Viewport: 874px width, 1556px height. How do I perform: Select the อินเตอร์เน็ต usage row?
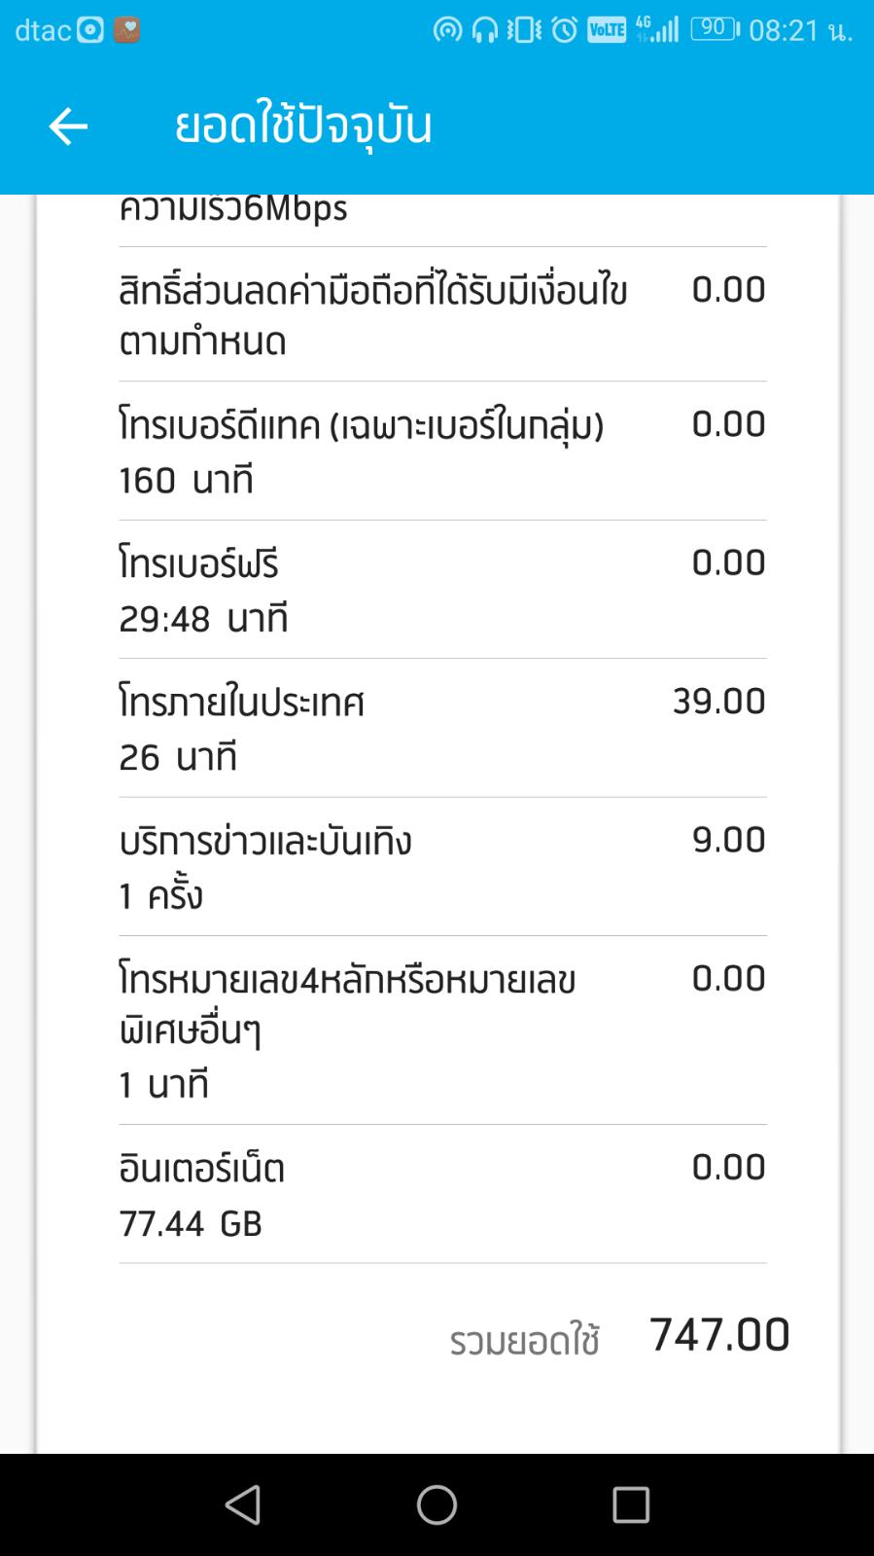pyautogui.click(x=442, y=1194)
